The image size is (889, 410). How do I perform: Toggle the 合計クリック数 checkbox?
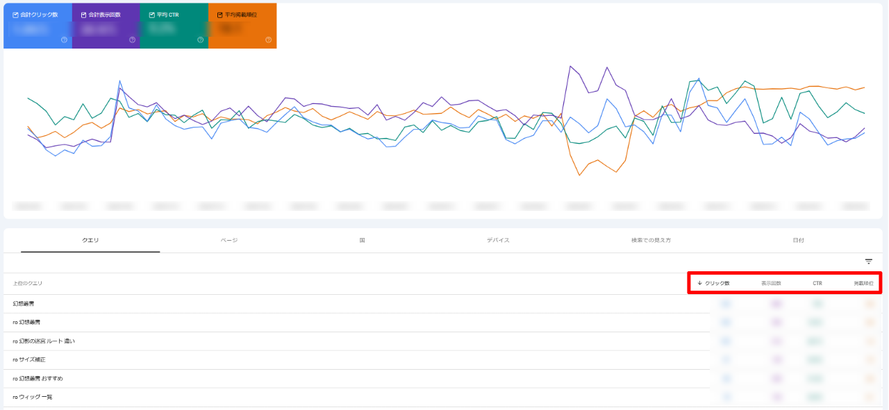pyautogui.click(x=15, y=15)
